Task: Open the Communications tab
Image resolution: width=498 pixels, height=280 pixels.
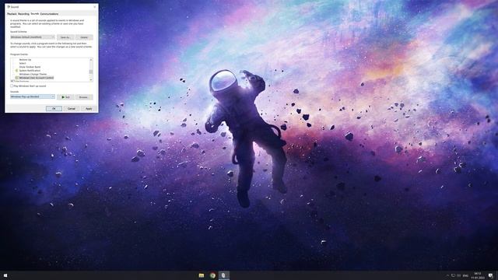Action: click(49, 14)
